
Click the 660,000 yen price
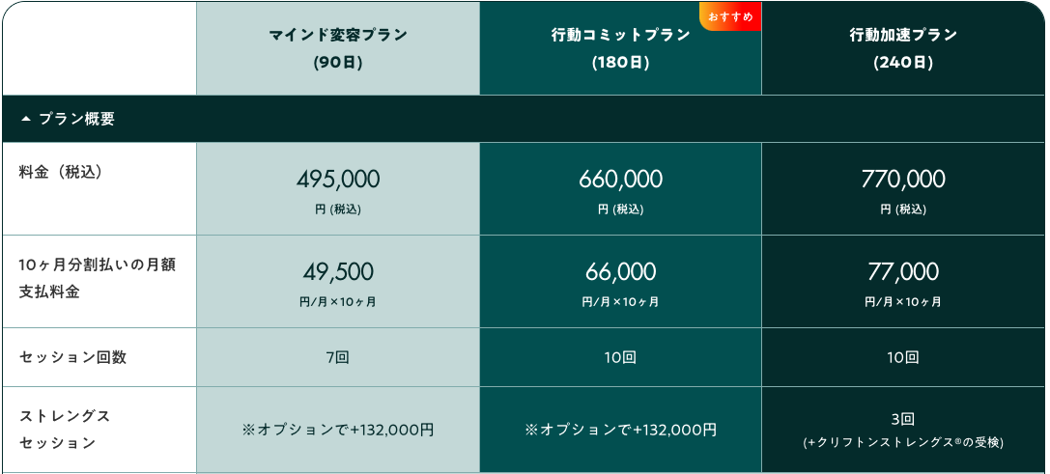[x=620, y=180]
